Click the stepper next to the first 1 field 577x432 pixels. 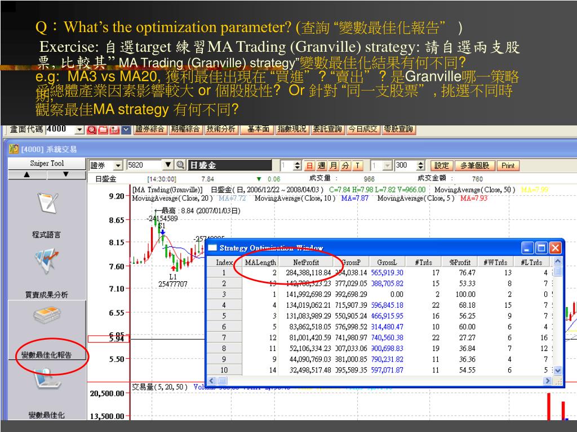298,166
